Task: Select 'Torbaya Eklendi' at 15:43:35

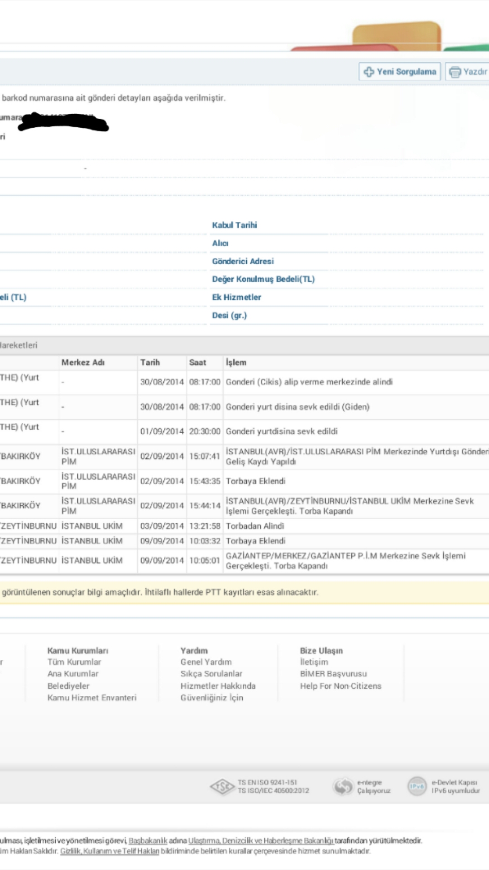Action: pyautogui.click(x=255, y=481)
